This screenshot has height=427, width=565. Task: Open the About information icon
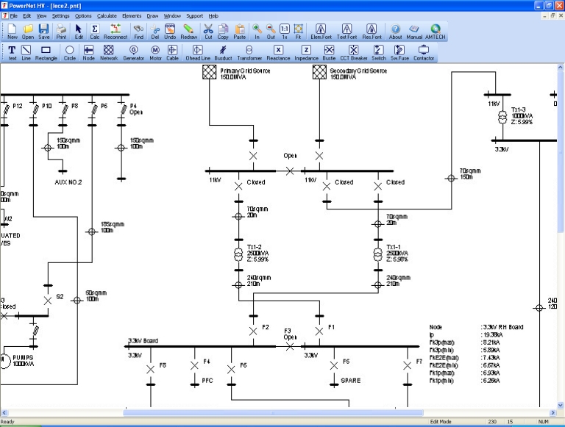tap(395, 32)
